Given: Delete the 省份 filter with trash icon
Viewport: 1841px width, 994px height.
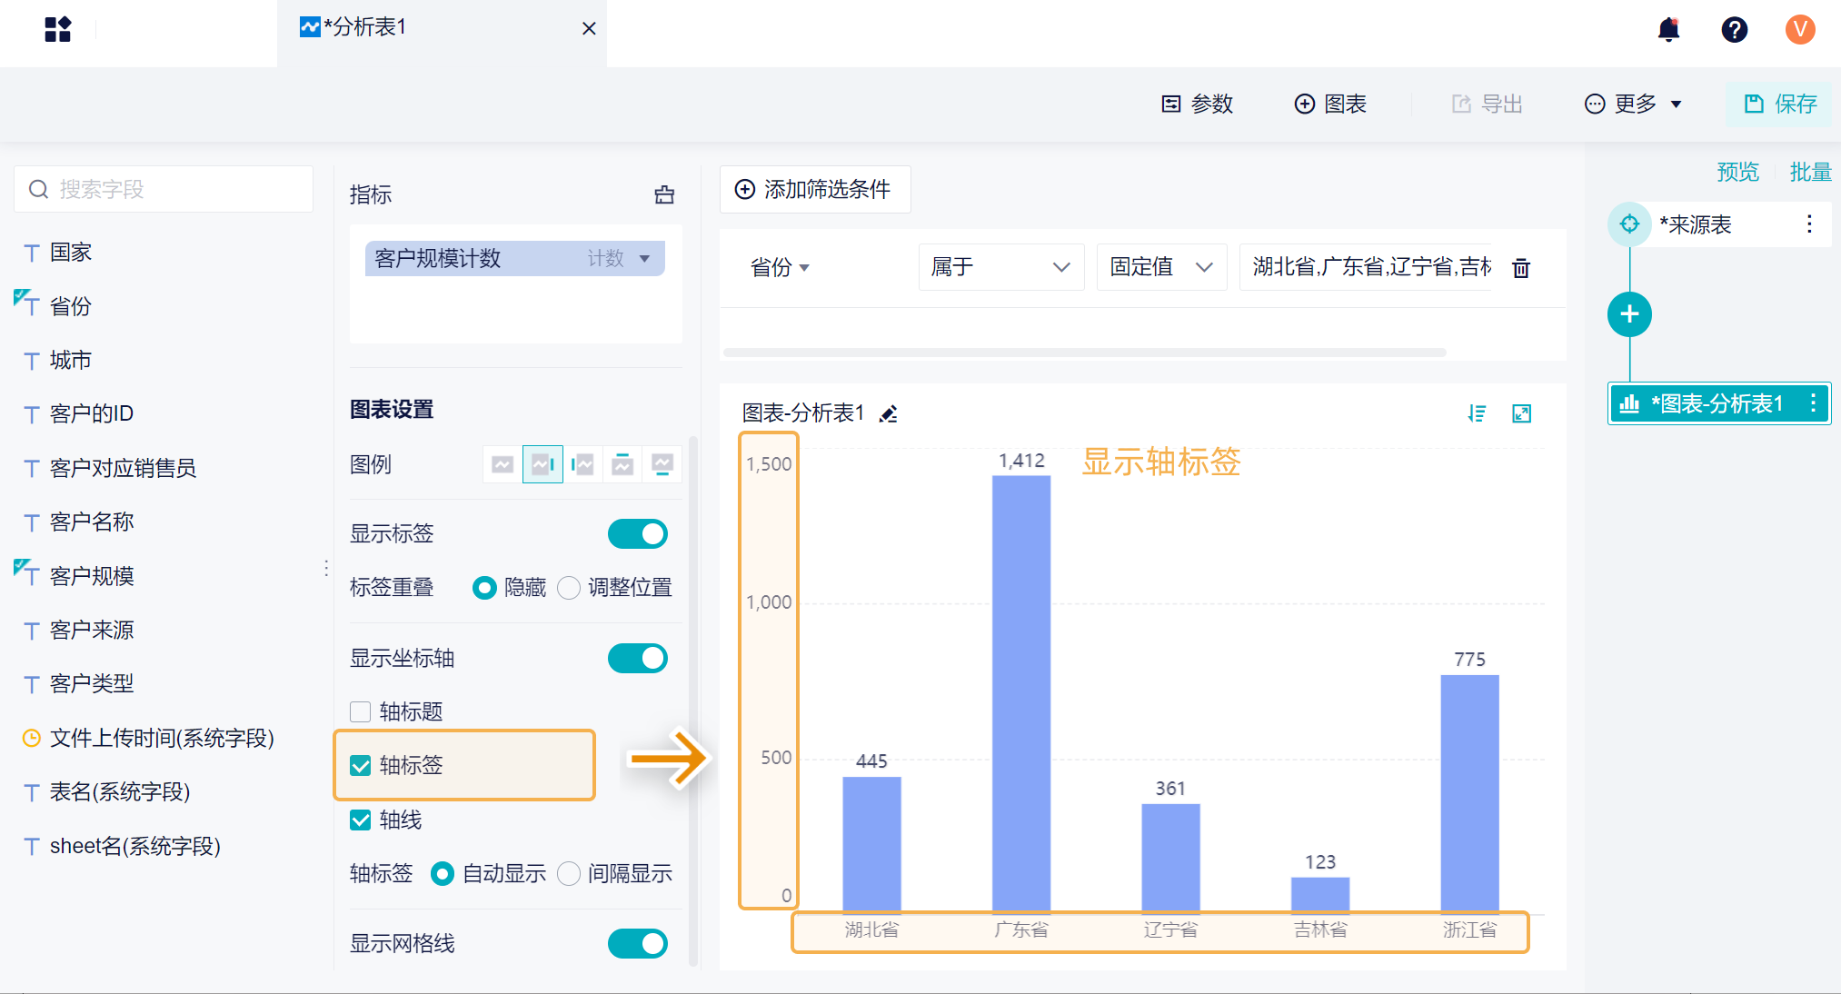Looking at the screenshot, I should [x=1521, y=268].
